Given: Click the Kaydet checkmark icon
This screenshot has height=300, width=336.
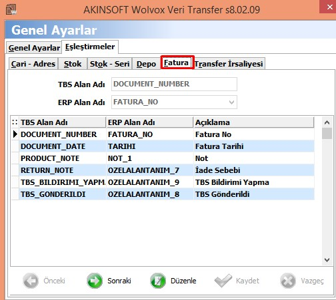Looking at the screenshot, I should (223, 281).
